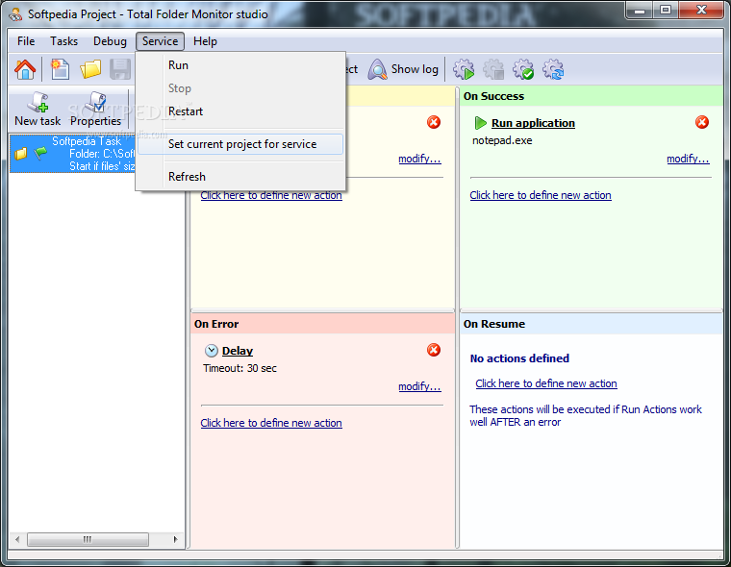Click the Home house icon in toolbar
This screenshot has height=567, width=731.
(25, 69)
